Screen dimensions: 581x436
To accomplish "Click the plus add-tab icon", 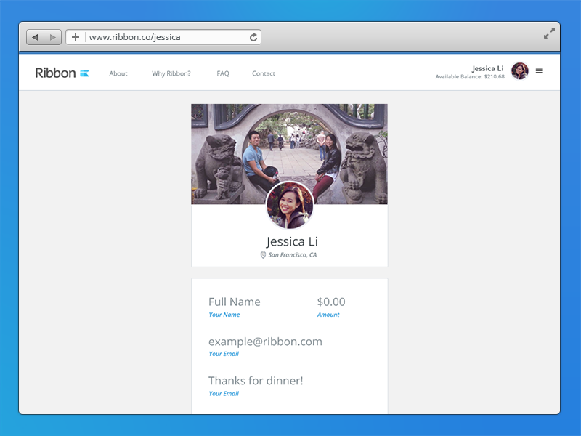I will [76, 37].
